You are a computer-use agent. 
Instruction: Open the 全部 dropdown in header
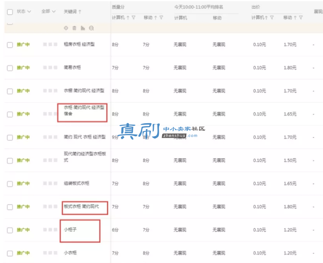tap(49, 11)
